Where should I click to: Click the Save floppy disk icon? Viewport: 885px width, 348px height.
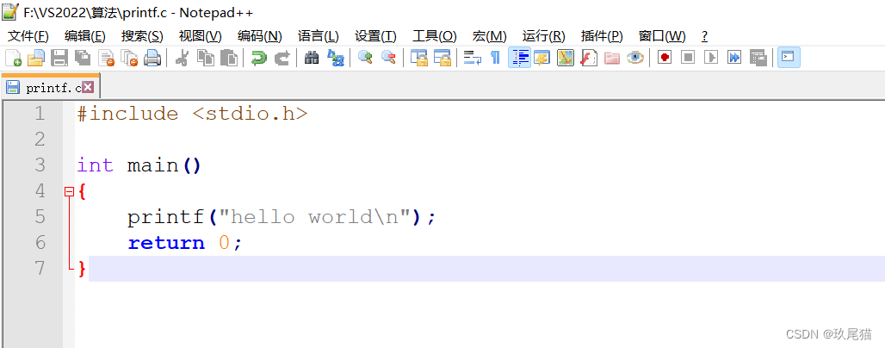pos(59,58)
